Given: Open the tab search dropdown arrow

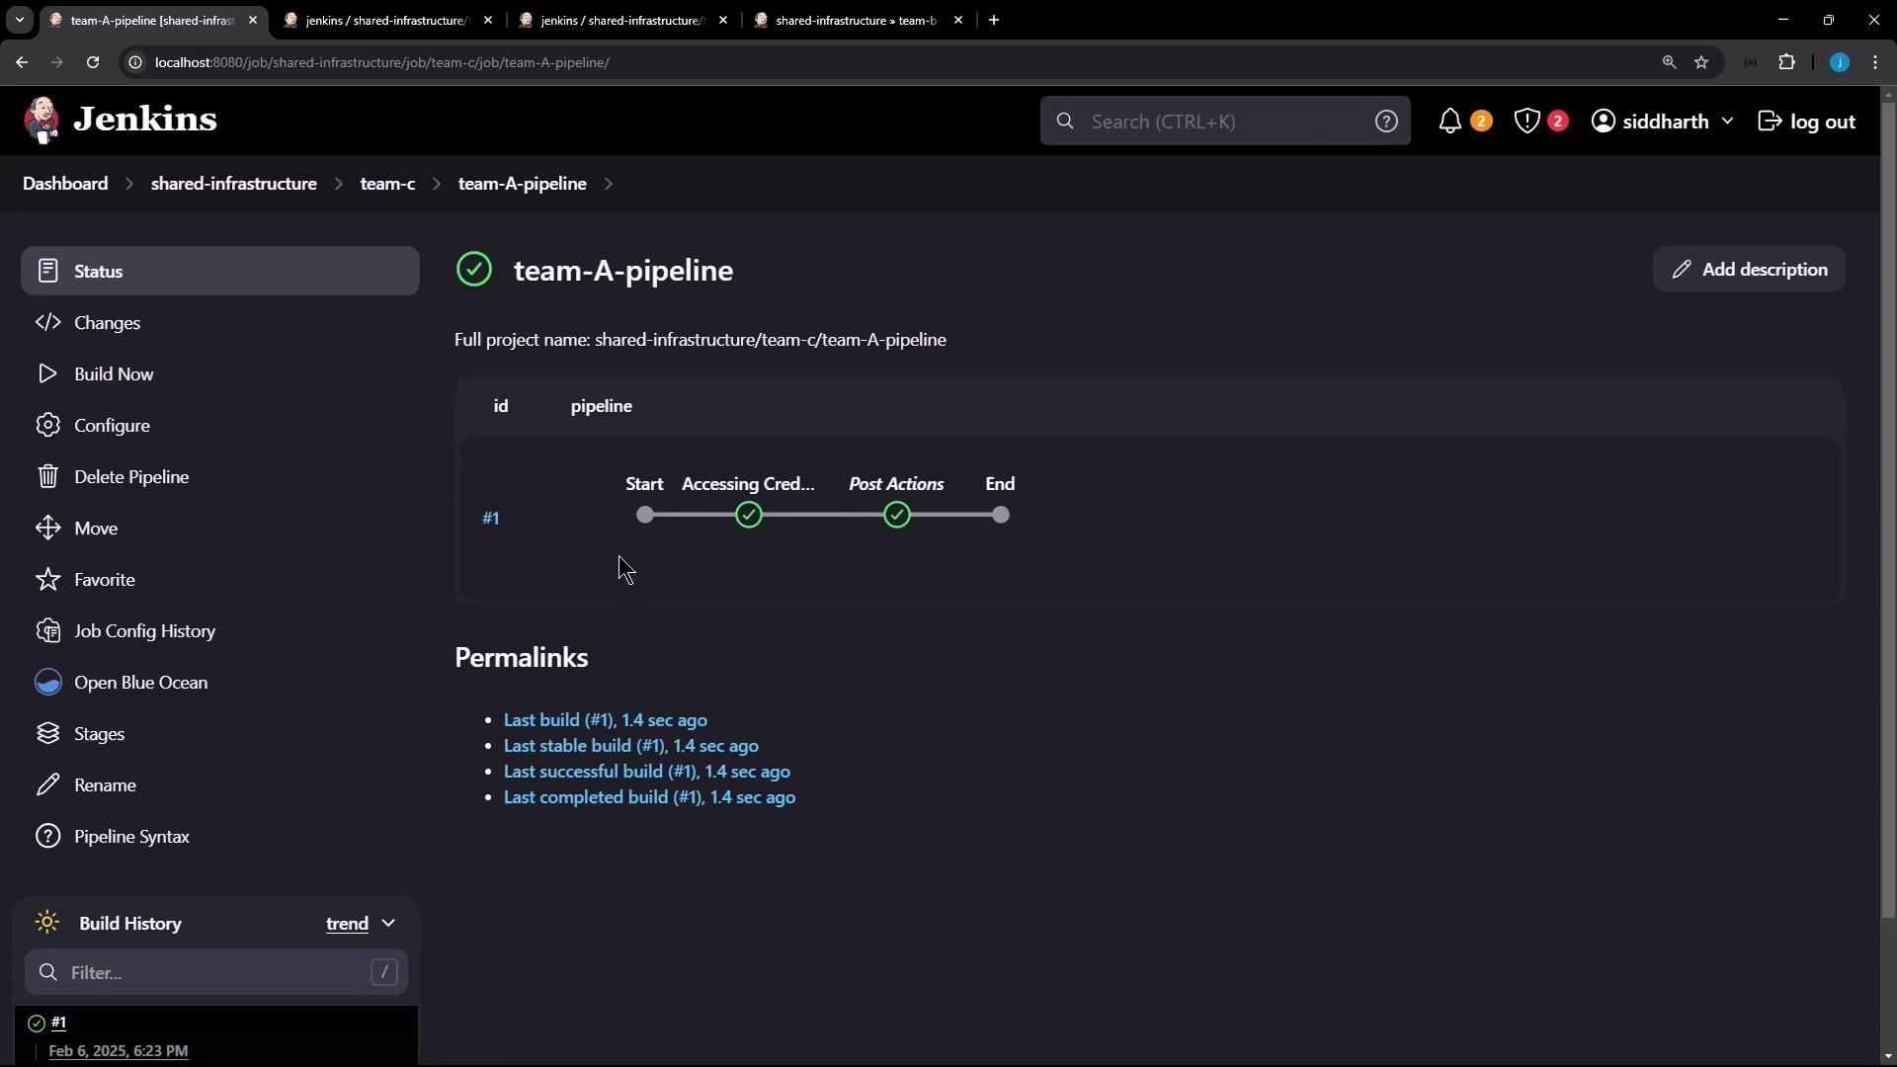Looking at the screenshot, I should pos(19,20).
